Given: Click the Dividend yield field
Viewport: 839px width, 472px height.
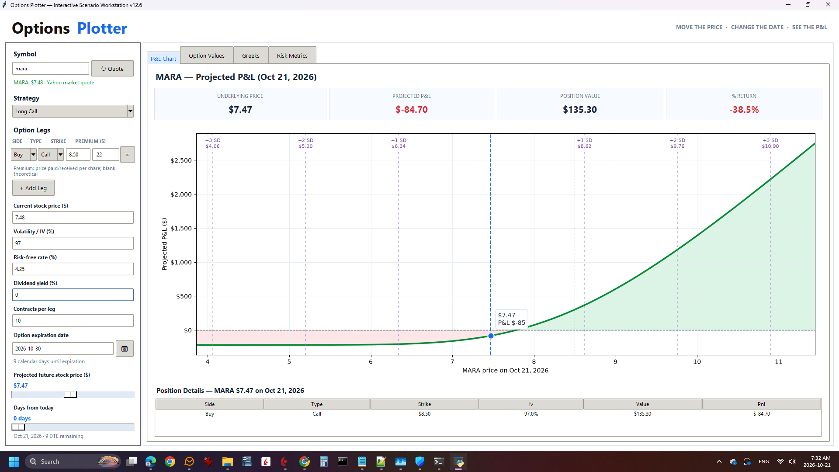Looking at the screenshot, I should coord(73,295).
